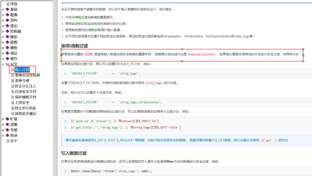Expand the 基础 tree node
Image resolution: width=312 pixels, height=176 pixels.
coord(3,9)
